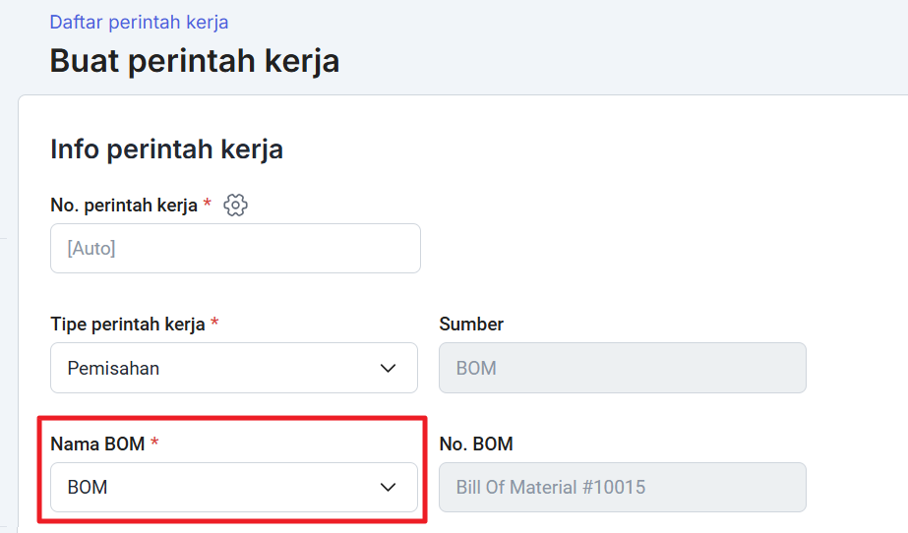Click the No. BOM field with Bill Of Material #10015
This screenshot has height=533, width=908.
pyautogui.click(x=623, y=488)
